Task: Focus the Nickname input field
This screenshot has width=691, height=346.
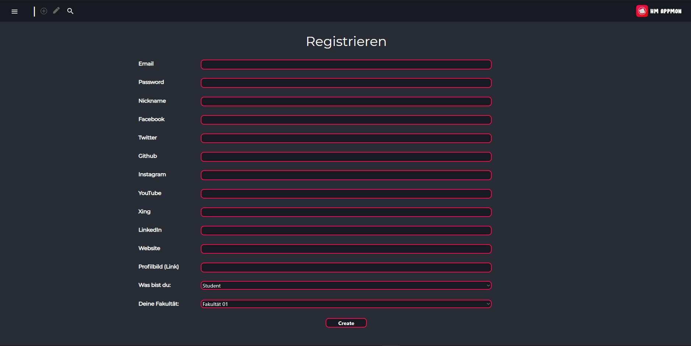Action: tap(346, 101)
